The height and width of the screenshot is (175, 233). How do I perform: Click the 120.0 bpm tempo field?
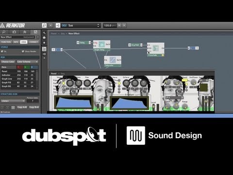(x=110, y=25)
